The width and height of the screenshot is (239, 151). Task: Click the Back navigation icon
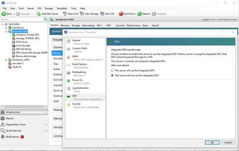(4, 14)
